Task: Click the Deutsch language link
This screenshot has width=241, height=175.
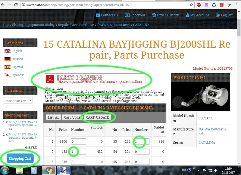Action: (17, 59)
